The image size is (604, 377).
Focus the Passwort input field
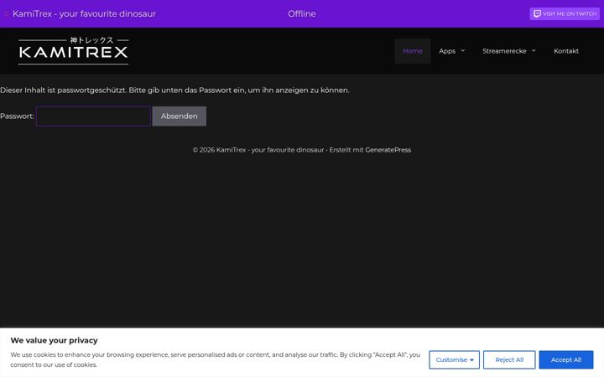(x=93, y=116)
